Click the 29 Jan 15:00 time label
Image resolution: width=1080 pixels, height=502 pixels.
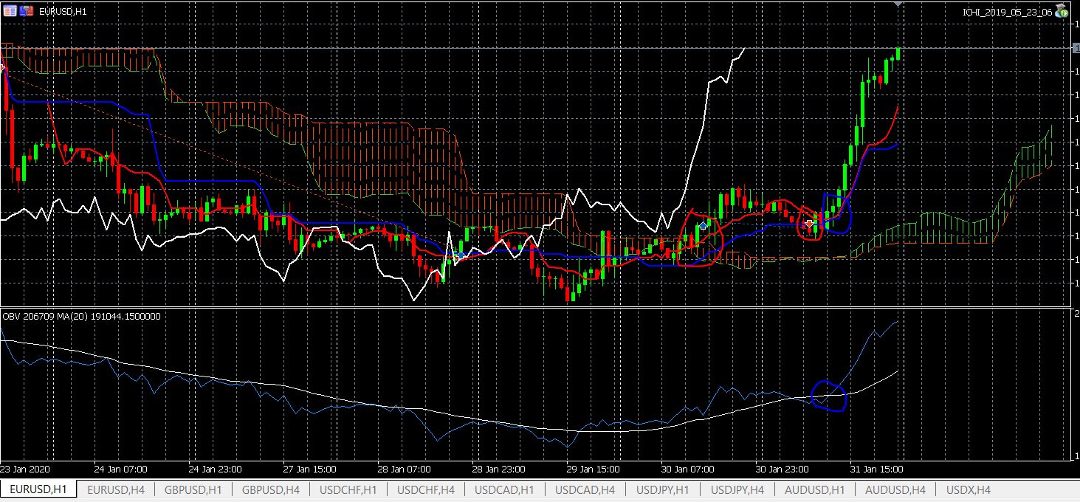click(594, 469)
